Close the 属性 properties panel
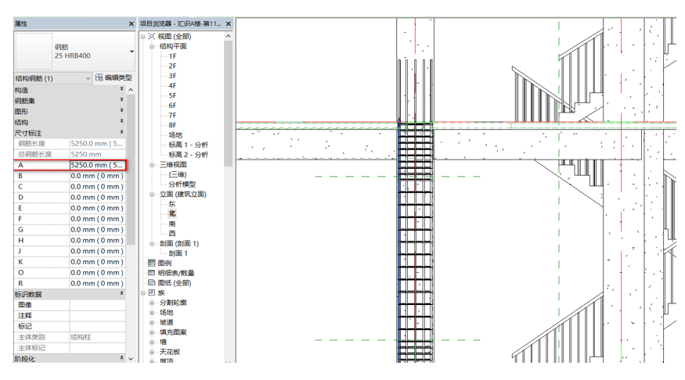Viewport: 685px width, 380px height. coord(131,24)
